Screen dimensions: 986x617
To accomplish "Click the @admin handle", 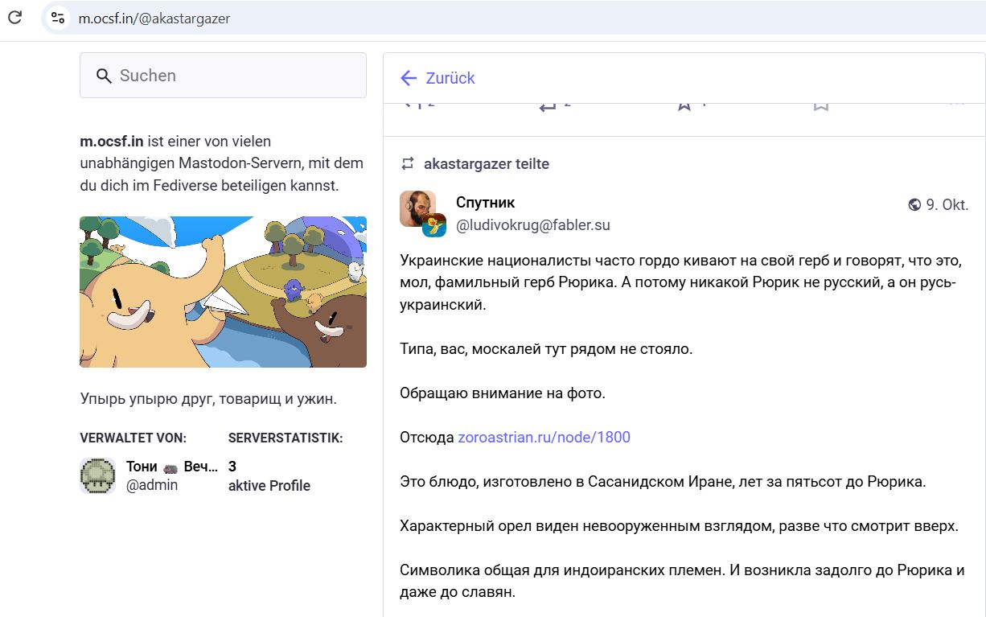I will pos(152,485).
